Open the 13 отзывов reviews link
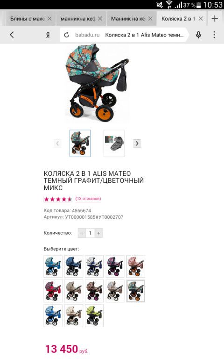The height and width of the screenshot is (359, 224). [88, 199]
